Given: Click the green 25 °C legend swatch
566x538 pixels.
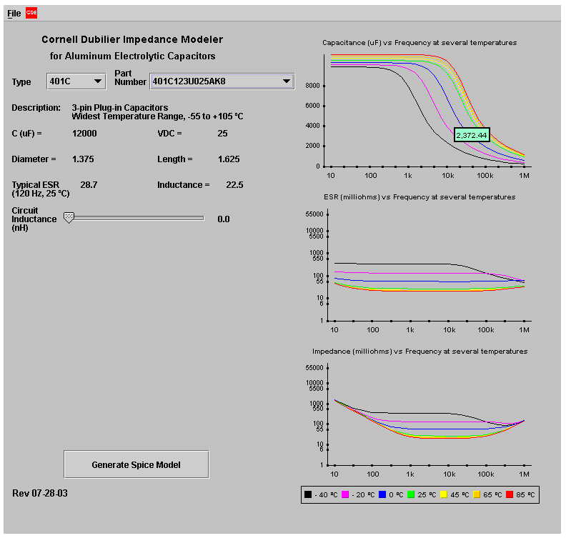Looking at the screenshot, I should 411,494.
